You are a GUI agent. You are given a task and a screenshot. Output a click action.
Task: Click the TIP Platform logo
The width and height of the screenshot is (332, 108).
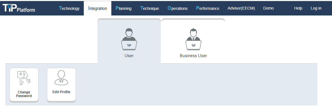[19, 8]
